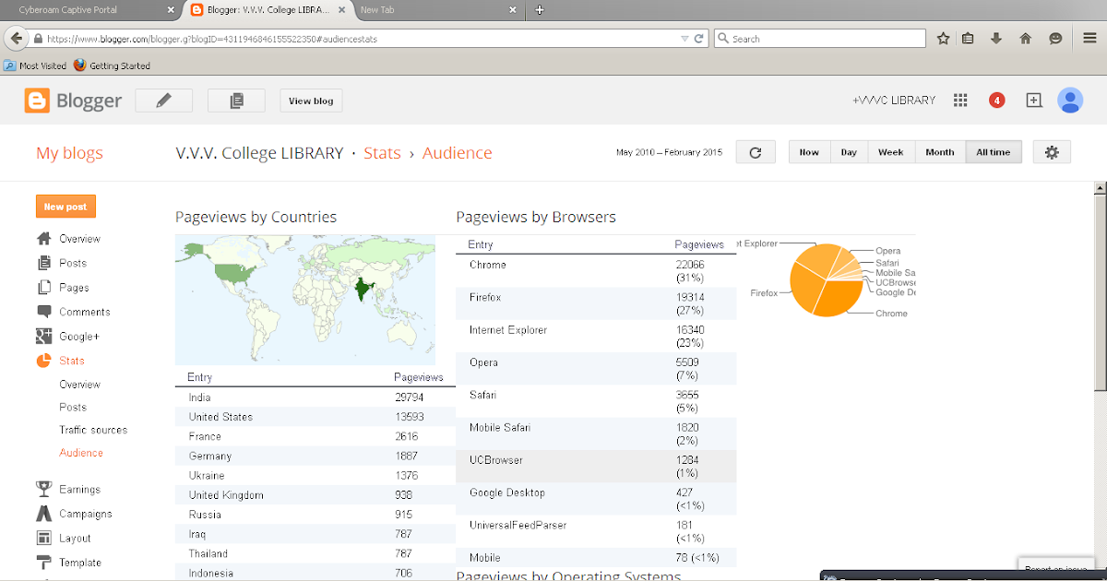Close the Cyberoam Captive Portal tab

click(171, 10)
